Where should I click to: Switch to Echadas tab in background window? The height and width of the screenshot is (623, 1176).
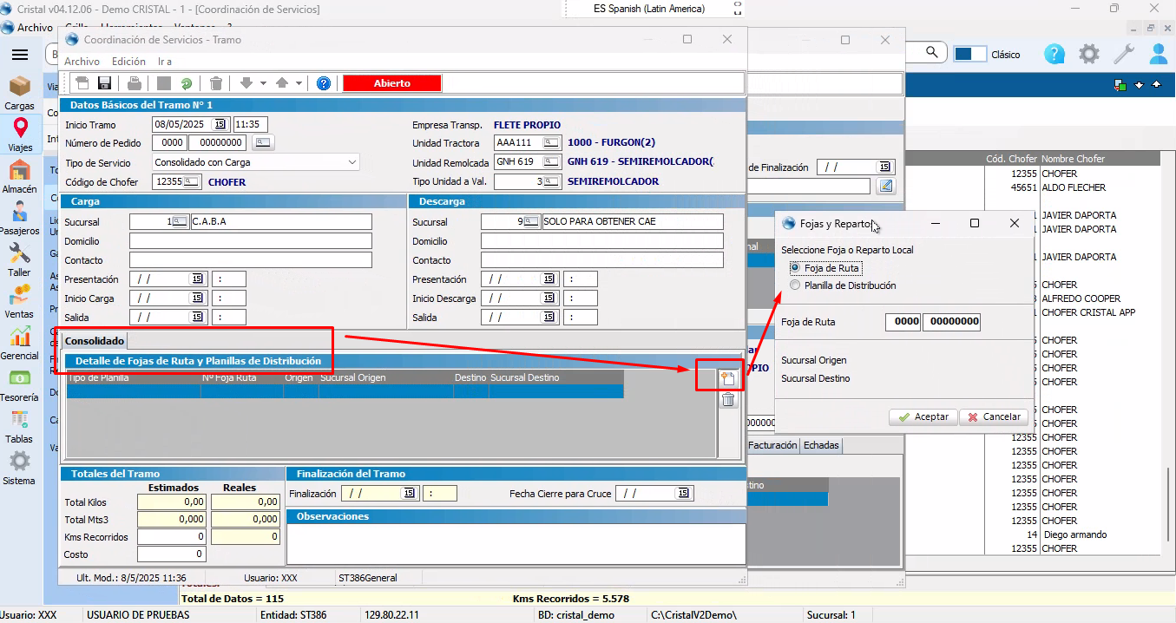(821, 445)
